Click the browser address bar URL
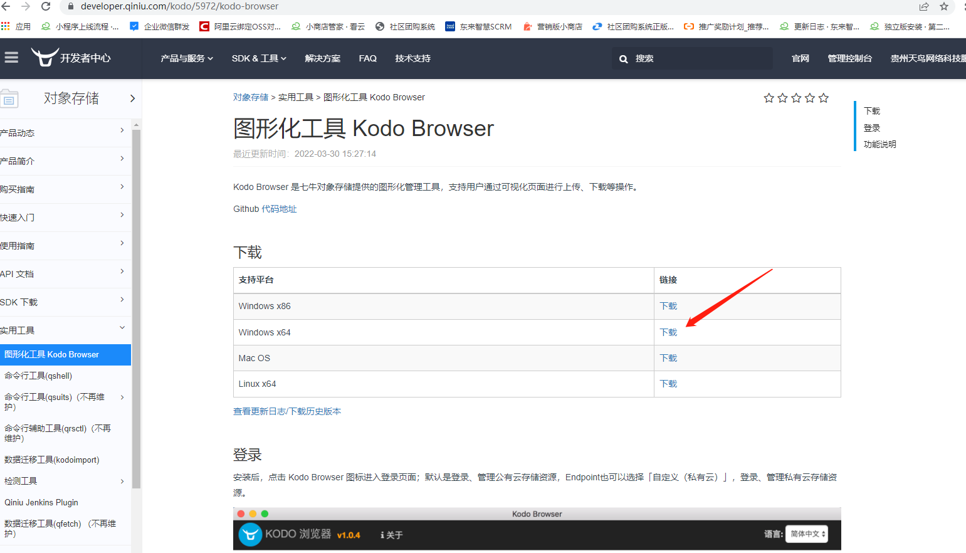Image resolution: width=966 pixels, height=553 pixels. 179,6
